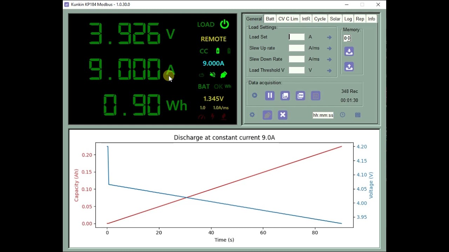Screen dimensions: 449x252
Task: Start data acquisition with play button
Action: point(255,95)
